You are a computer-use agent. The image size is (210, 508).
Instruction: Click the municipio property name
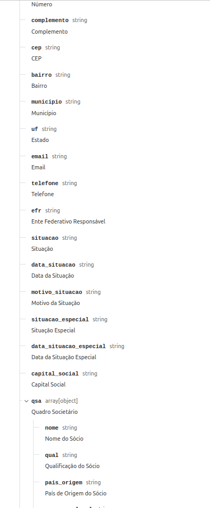(x=47, y=101)
